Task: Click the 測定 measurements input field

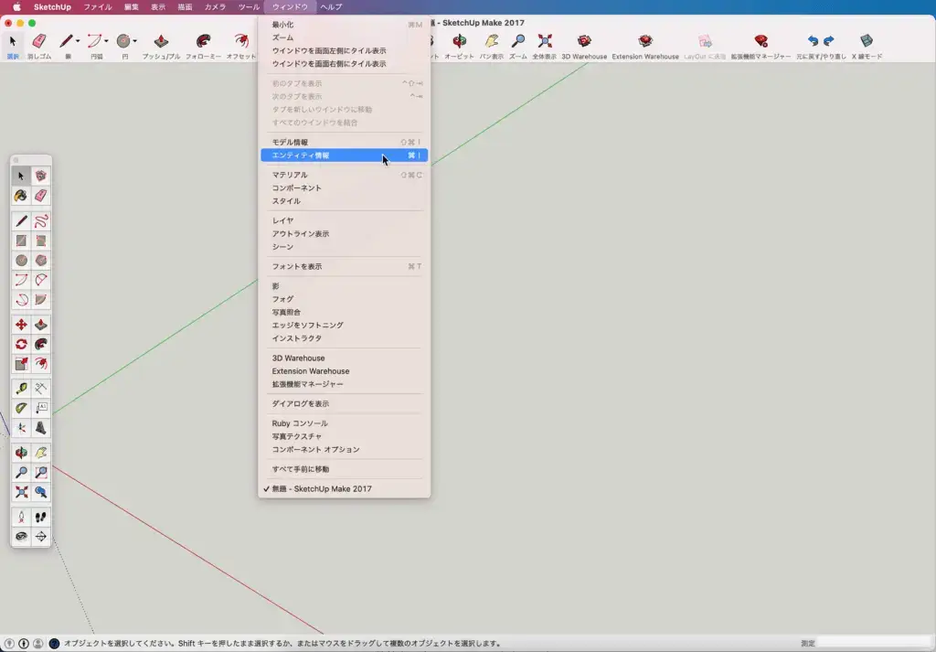Action: pyautogui.click(x=874, y=643)
